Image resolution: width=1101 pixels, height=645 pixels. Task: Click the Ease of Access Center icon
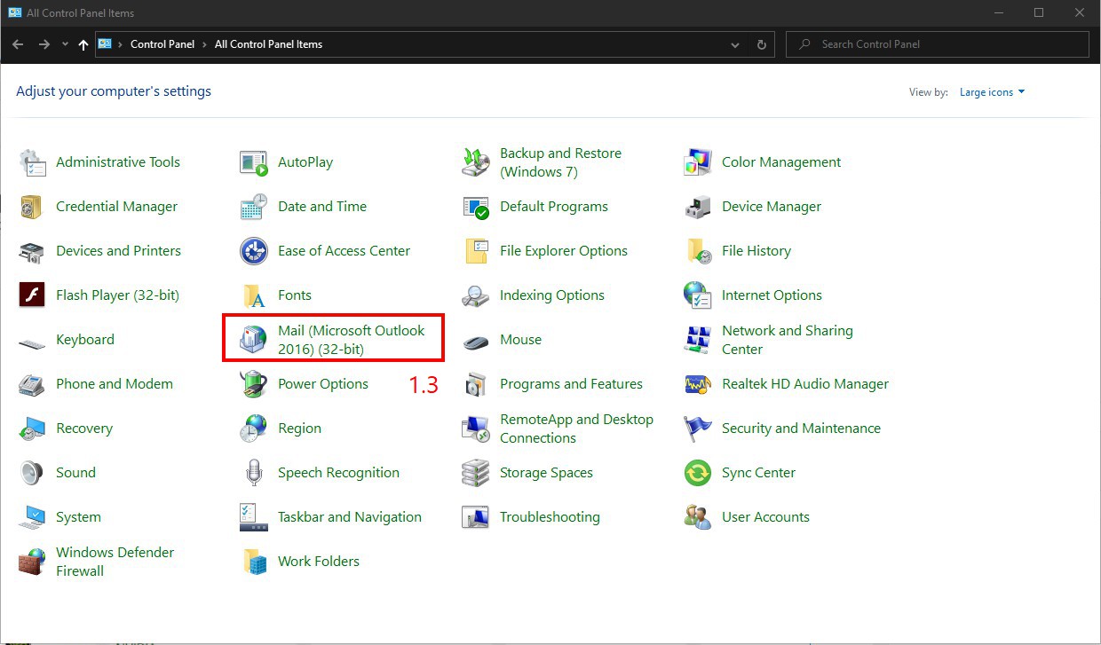click(254, 251)
